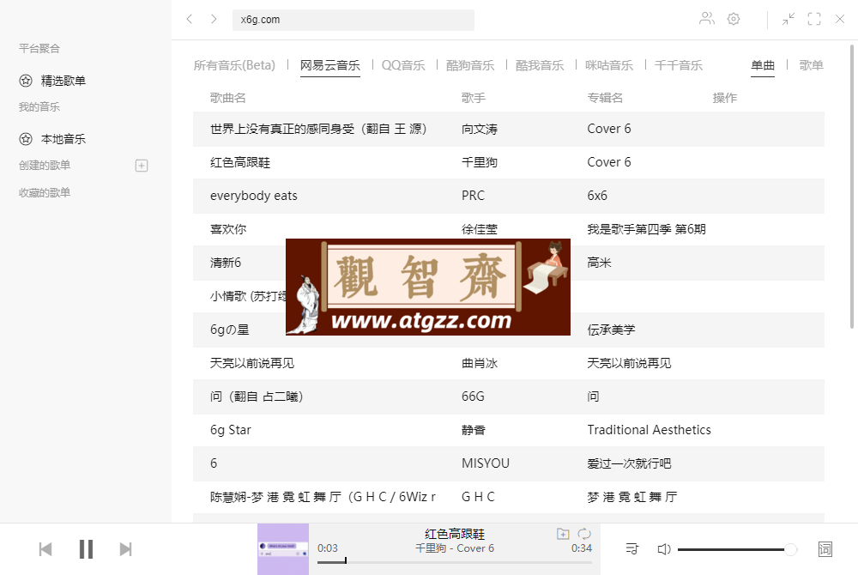The width and height of the screenshot is (858, 575).
Task: Switch to mini mode icon
Action: tap(788, 19)
